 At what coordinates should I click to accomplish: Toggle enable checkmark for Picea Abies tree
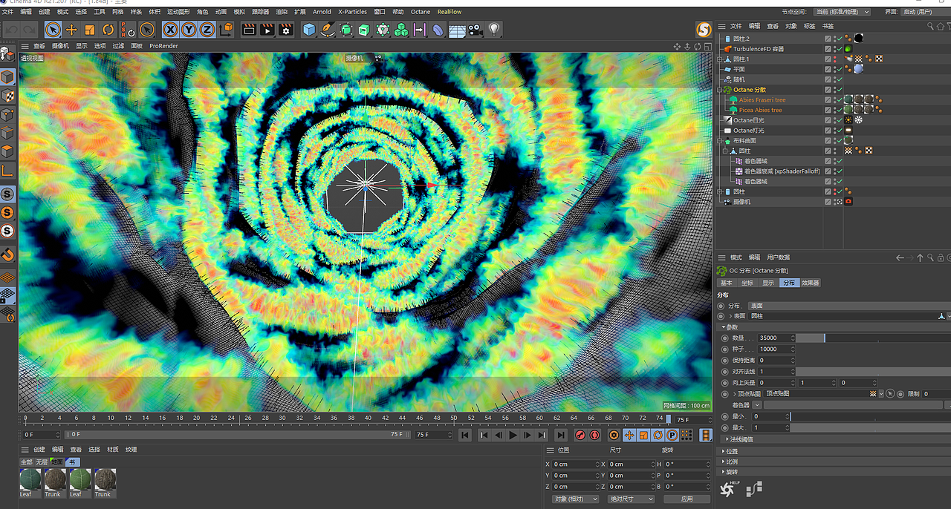840,110
